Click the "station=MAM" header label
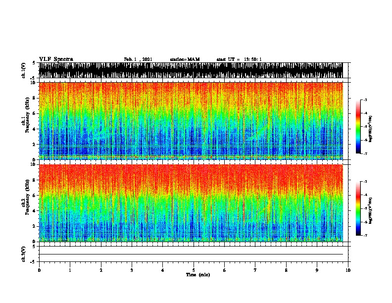 pyautogui.click(x=185, y=59)
